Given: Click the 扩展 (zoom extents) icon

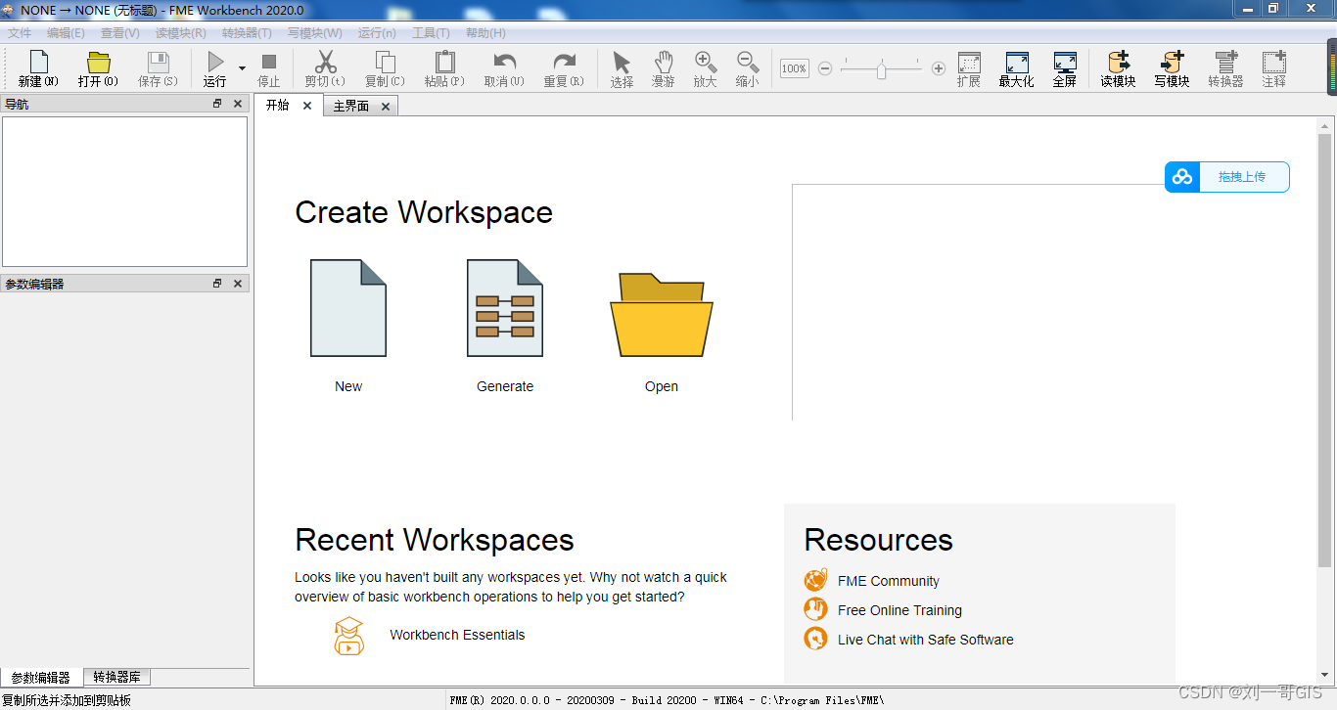Looking at the screenshot, I should pyautogui.click(x=969, y=63).
